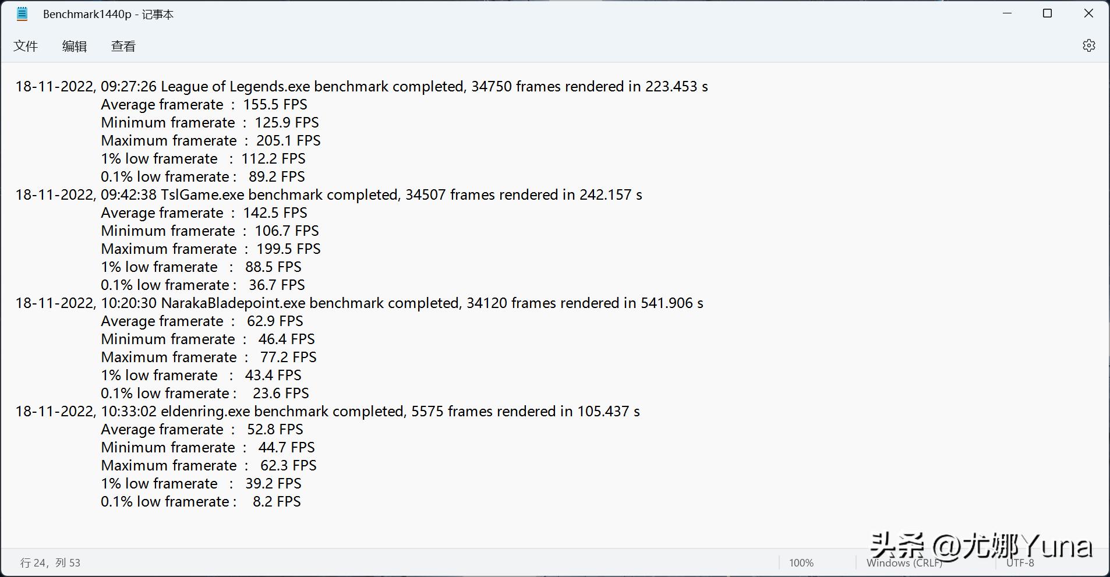Click the Benchmark1440p - 记事本 window title

pos(108,14)
